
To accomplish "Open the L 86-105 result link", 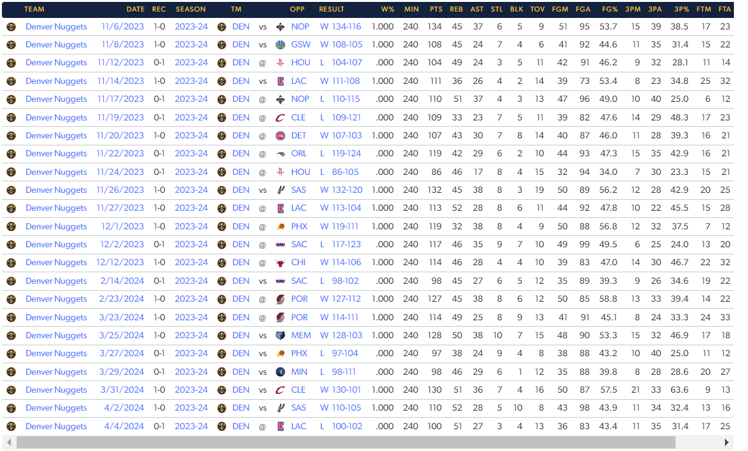I will (x=339, y=172).
